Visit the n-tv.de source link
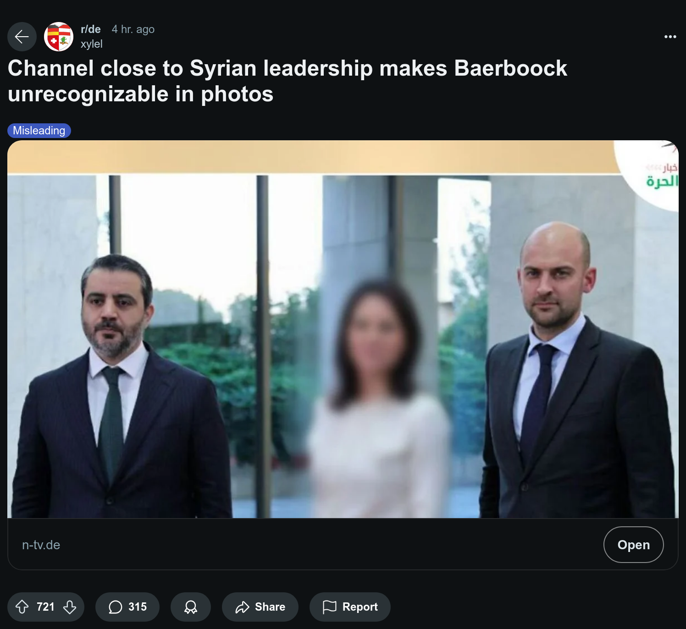 41,545
